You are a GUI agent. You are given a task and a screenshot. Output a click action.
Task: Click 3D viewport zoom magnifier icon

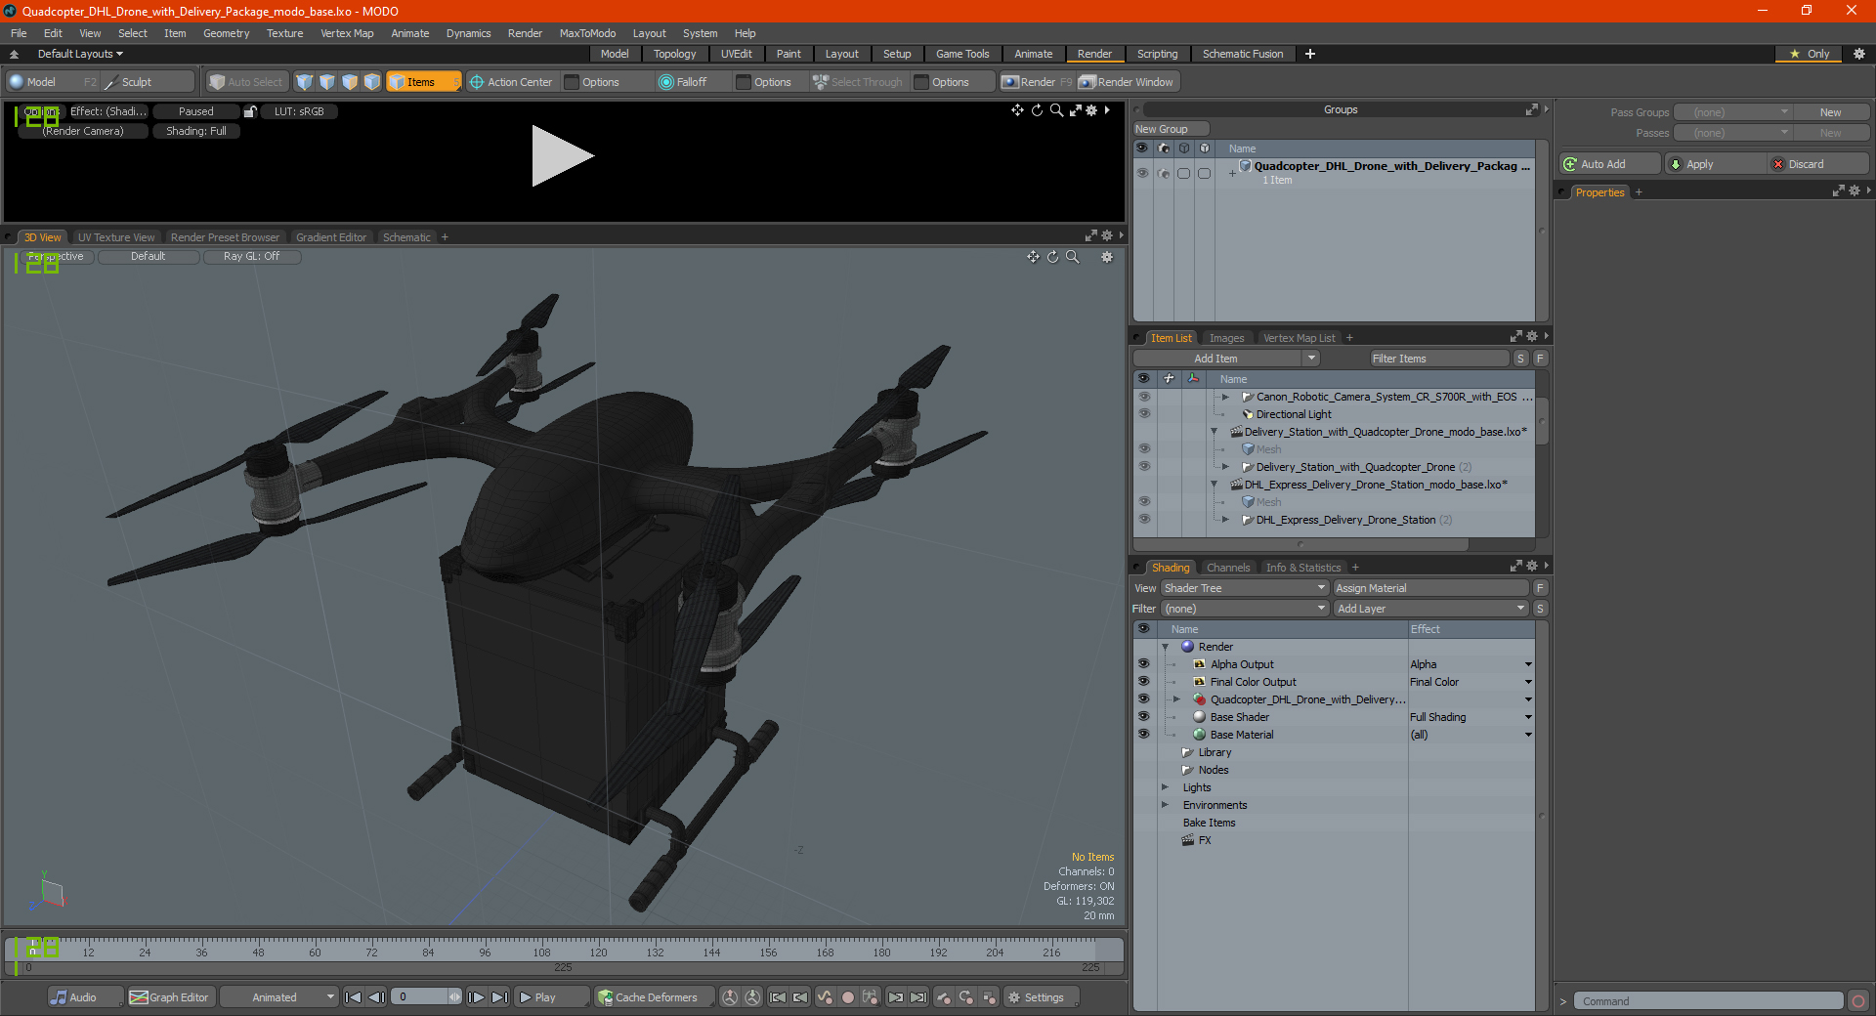1072,257
